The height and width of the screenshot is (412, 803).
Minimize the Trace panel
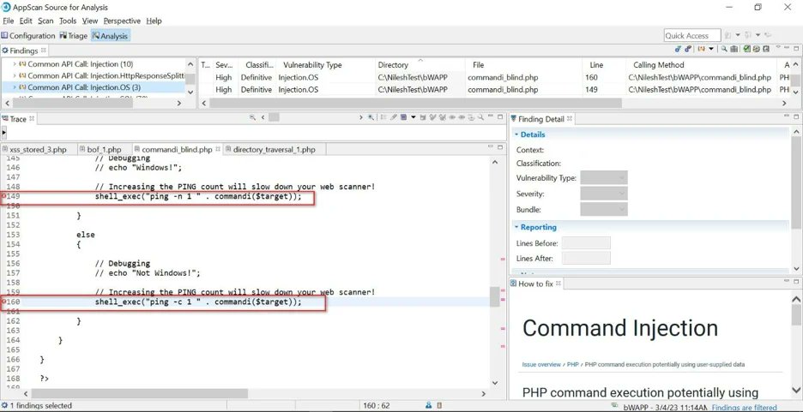click(x=491, y=116)
